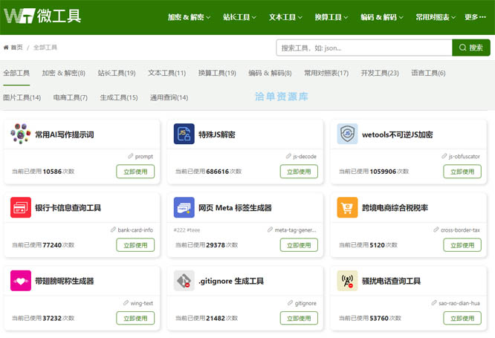This screenshot has width=495, height=338.
Task: Expand the 换算工具 nav dropdown
Action: [x=331, y=17]
